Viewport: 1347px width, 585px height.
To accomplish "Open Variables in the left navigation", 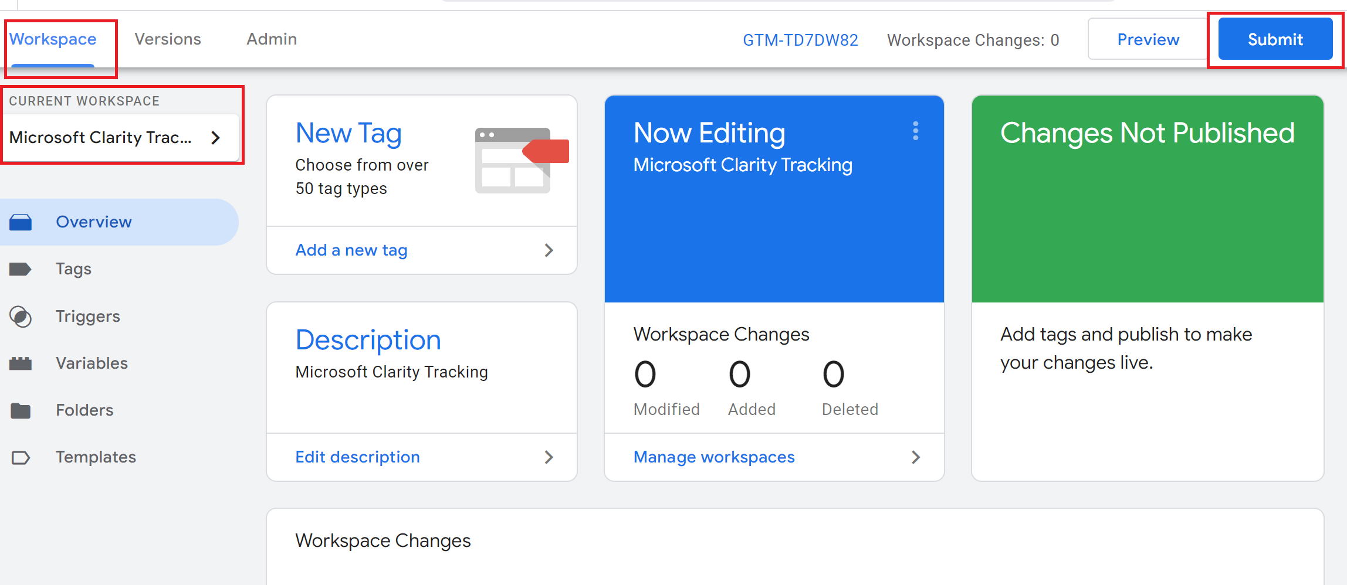I will pyautogui.click(x=119, y=363).
